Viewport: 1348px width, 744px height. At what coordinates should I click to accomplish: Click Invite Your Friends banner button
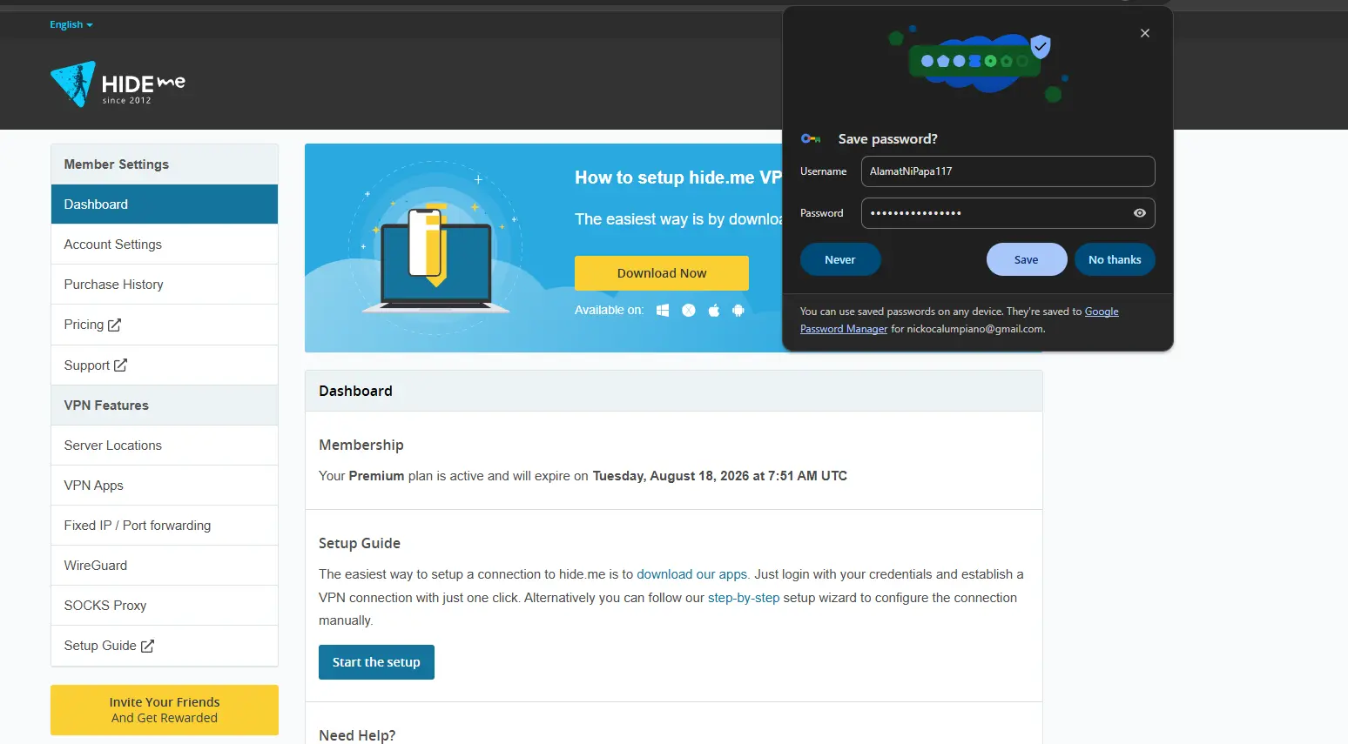coord(165,710)
